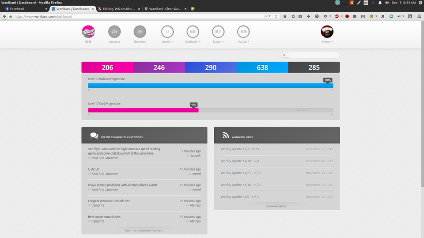Reload the page with the refresh icon

point(276,16)
